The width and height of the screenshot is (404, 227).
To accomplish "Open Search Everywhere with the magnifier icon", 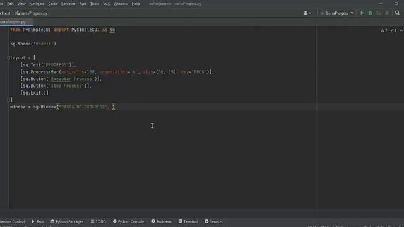I will click(x=397, y=13).
